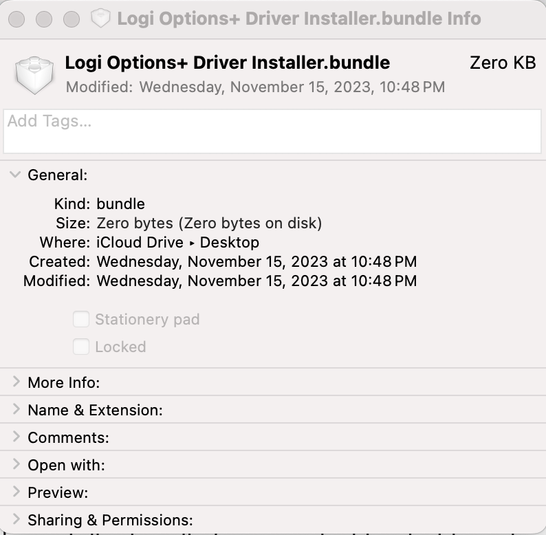This screenshot has width=546, height=535.
Task: Click the small proxy icon in title bar
Action: click(101, 19)
